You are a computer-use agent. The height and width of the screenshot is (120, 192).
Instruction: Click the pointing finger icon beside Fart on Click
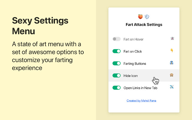point(172,51)
